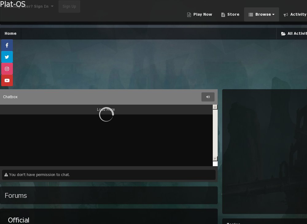Expand the Browse dropdown menu

(262, 14)
